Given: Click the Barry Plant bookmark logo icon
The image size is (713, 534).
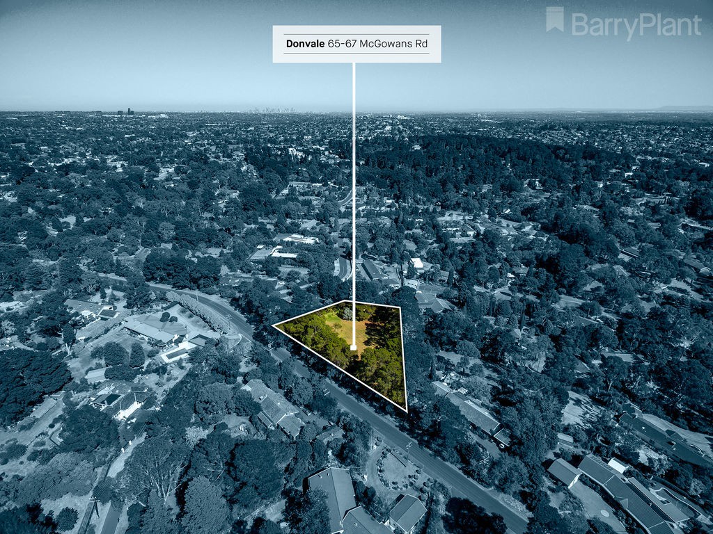Looking at the screenshot, I should 555,19.
